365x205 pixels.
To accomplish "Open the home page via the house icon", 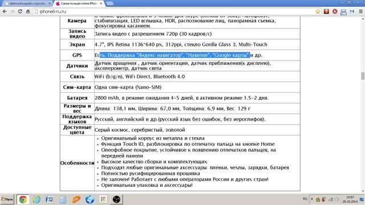I will coord(28,11).
